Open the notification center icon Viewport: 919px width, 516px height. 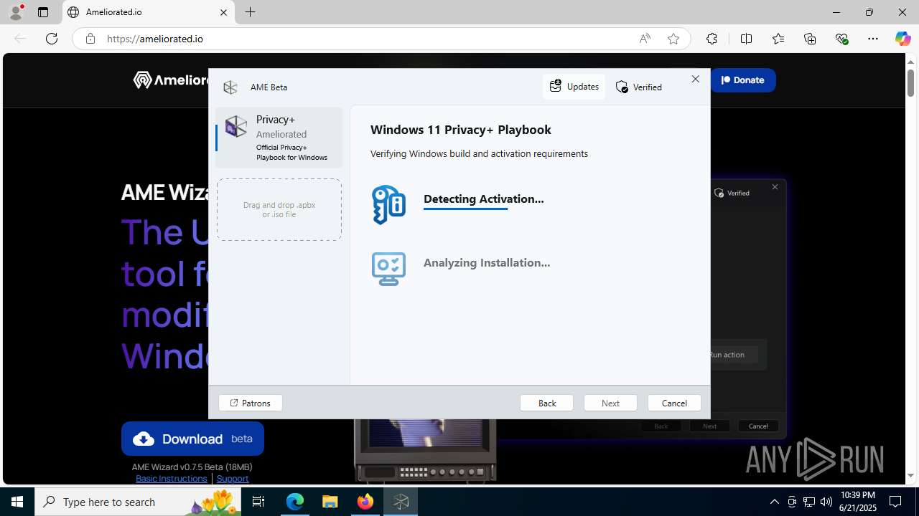pyautogui.click(x=895, y=502)
